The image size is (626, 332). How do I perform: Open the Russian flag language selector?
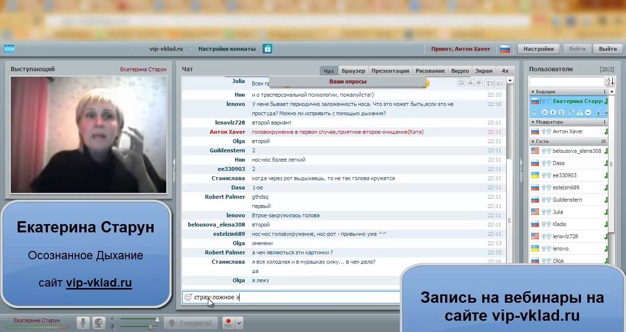[505, 49]
